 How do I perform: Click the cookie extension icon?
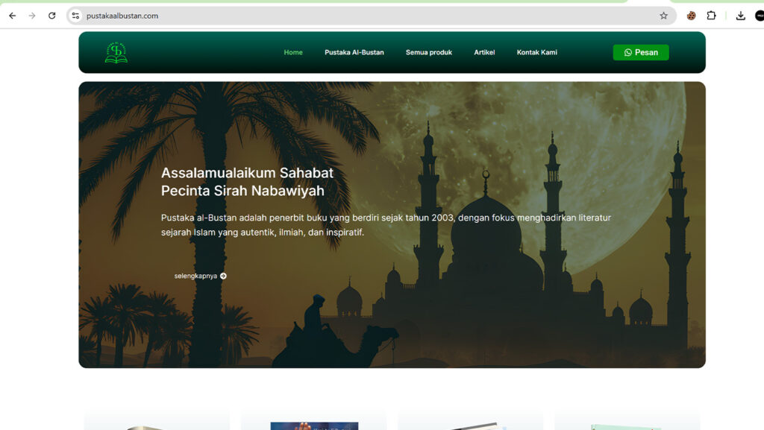692,16
